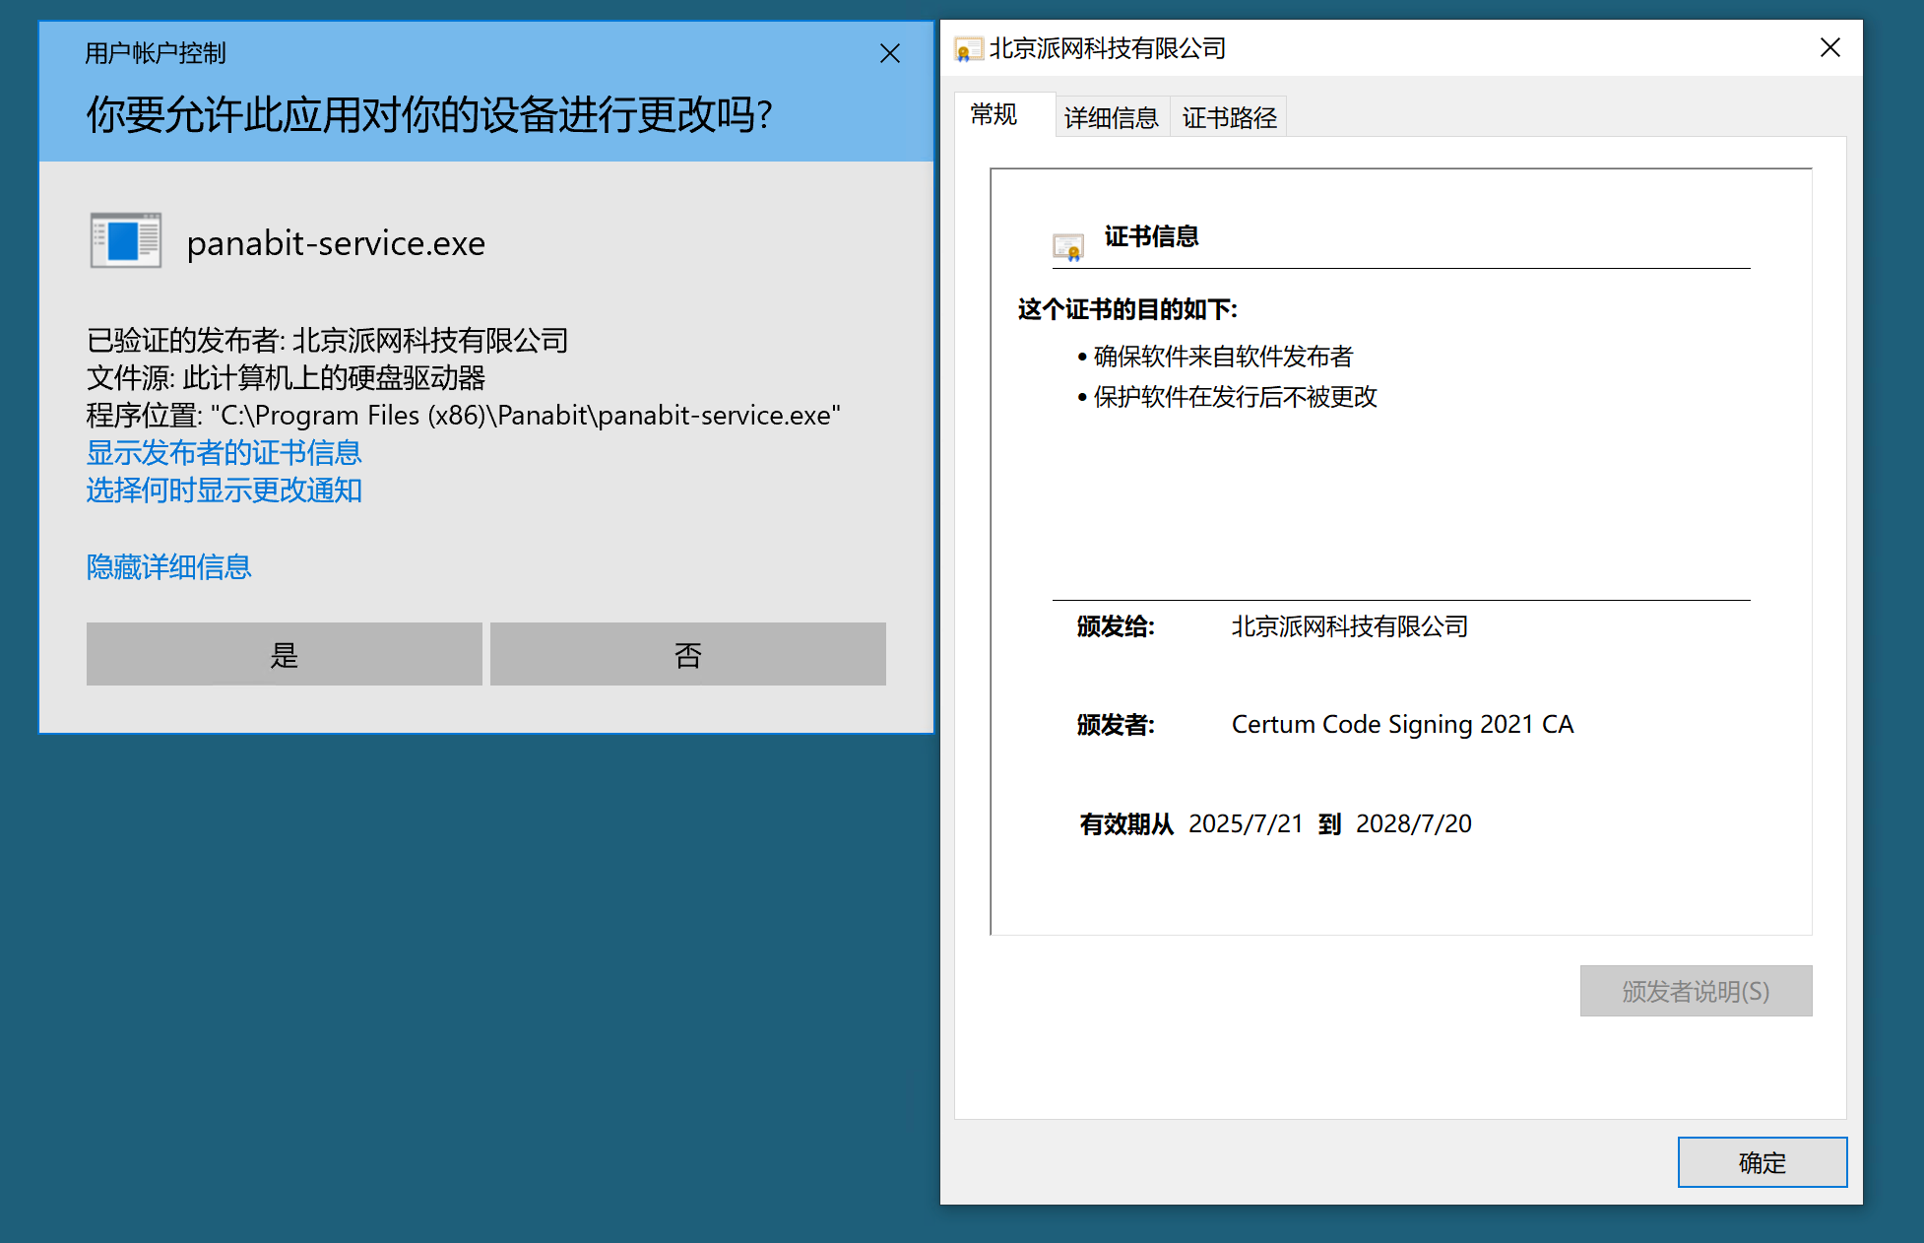Click the 有效期从 label
This screenshot has width=1924, height=1243.
point(1126,824)
